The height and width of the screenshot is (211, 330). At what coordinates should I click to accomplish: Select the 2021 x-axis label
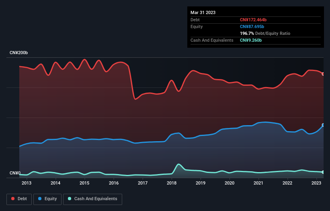(x=258, y=183)
